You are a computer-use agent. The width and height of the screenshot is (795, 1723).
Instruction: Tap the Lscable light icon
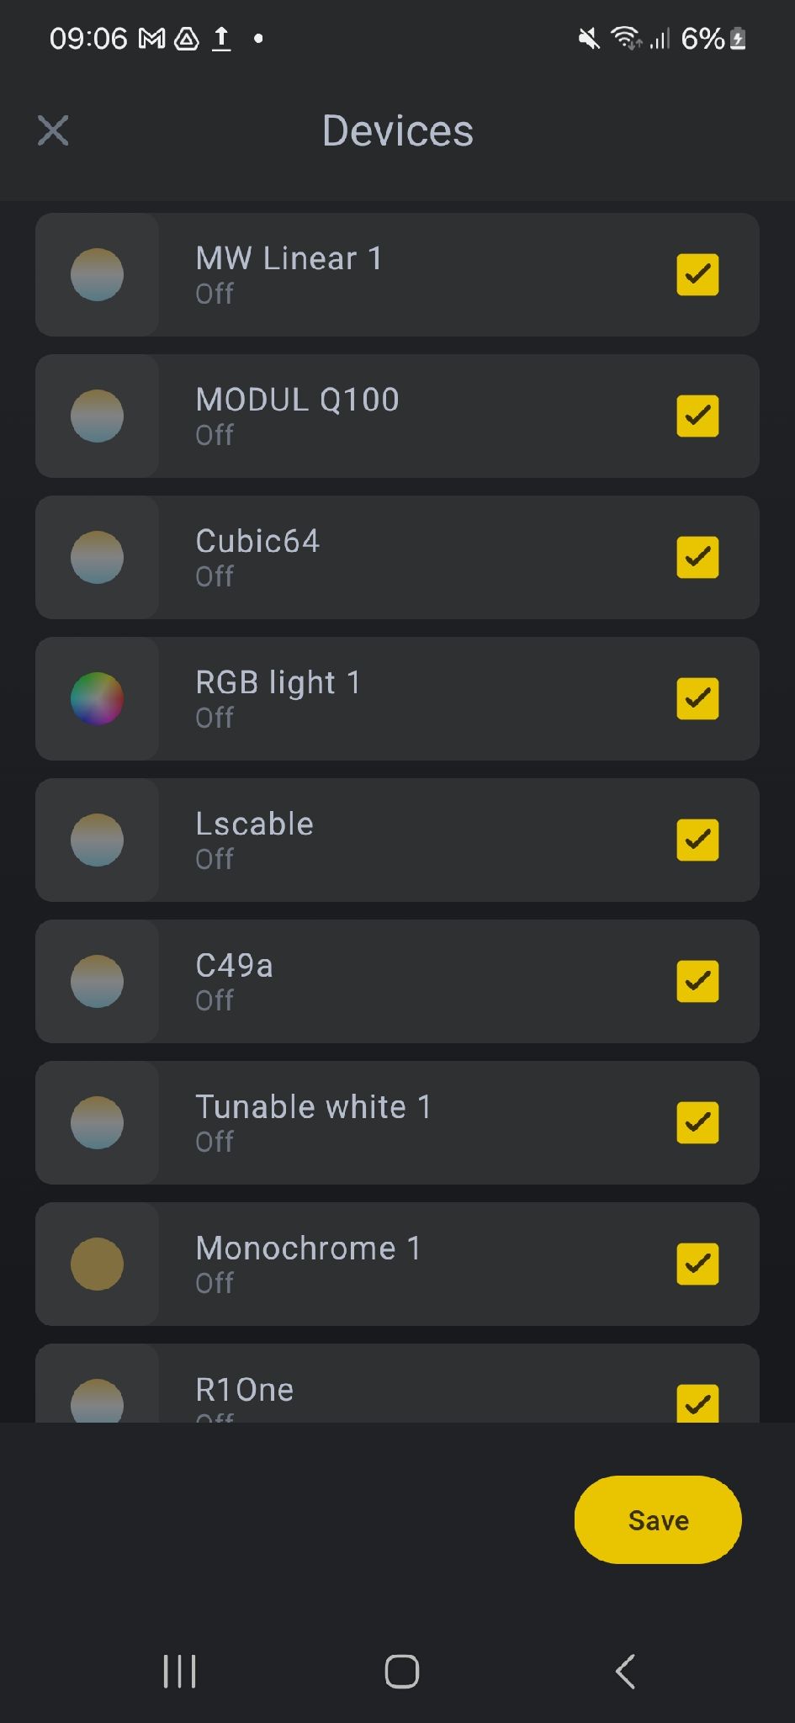point(97,840)
